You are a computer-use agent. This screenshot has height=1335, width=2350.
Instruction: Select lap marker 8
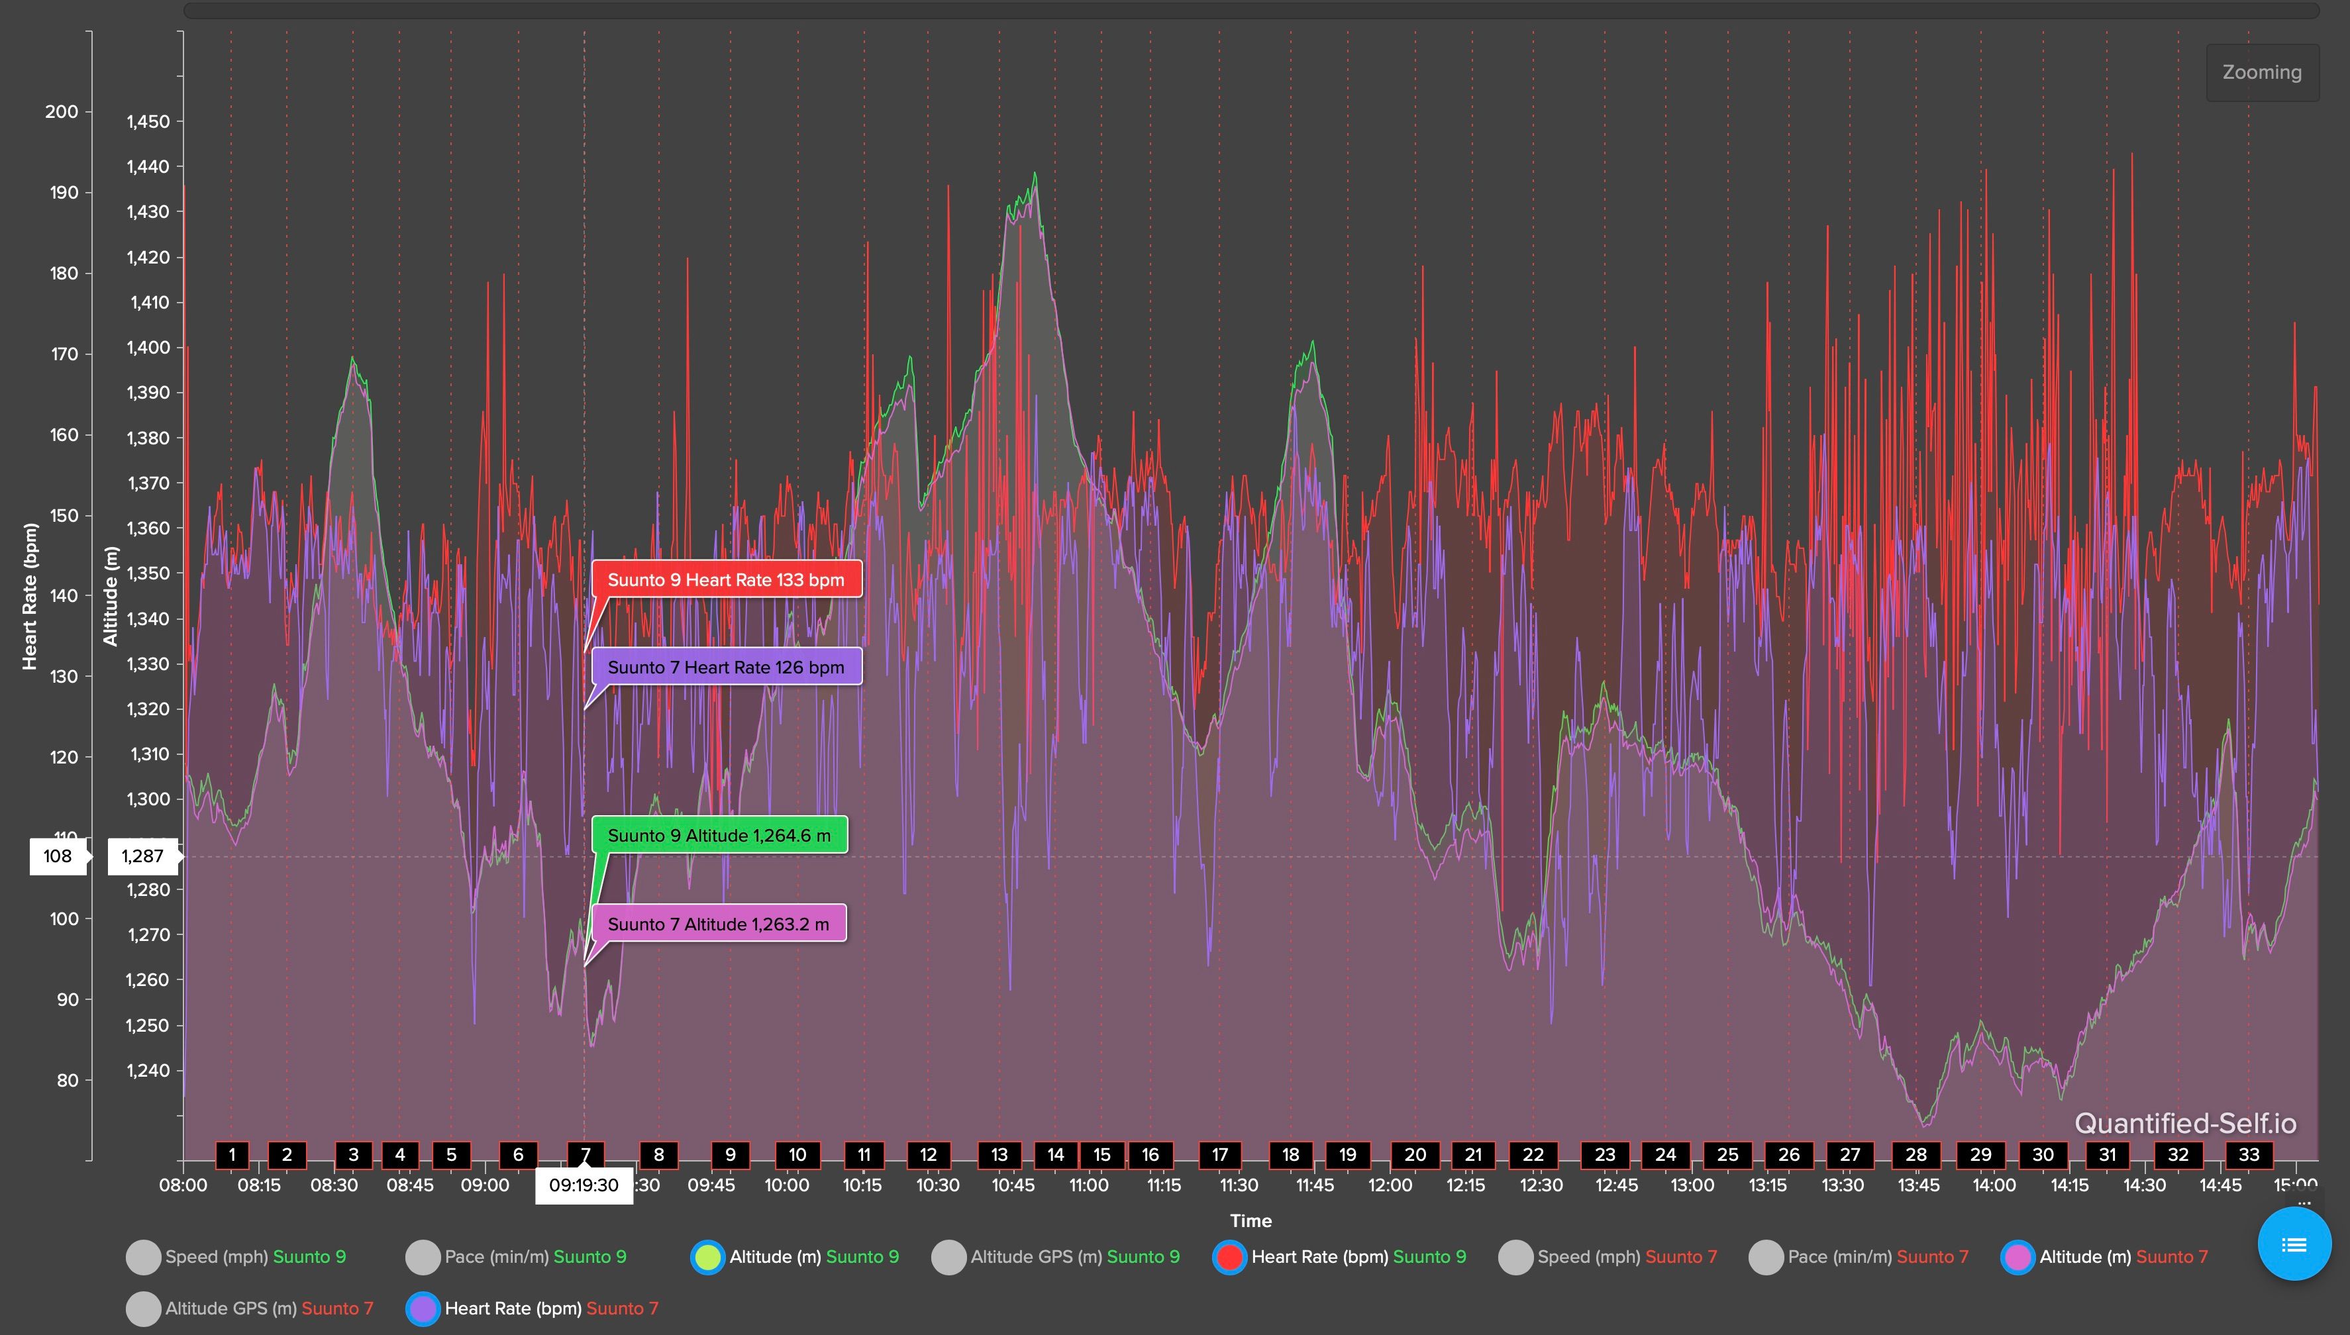pos(658,1156)
